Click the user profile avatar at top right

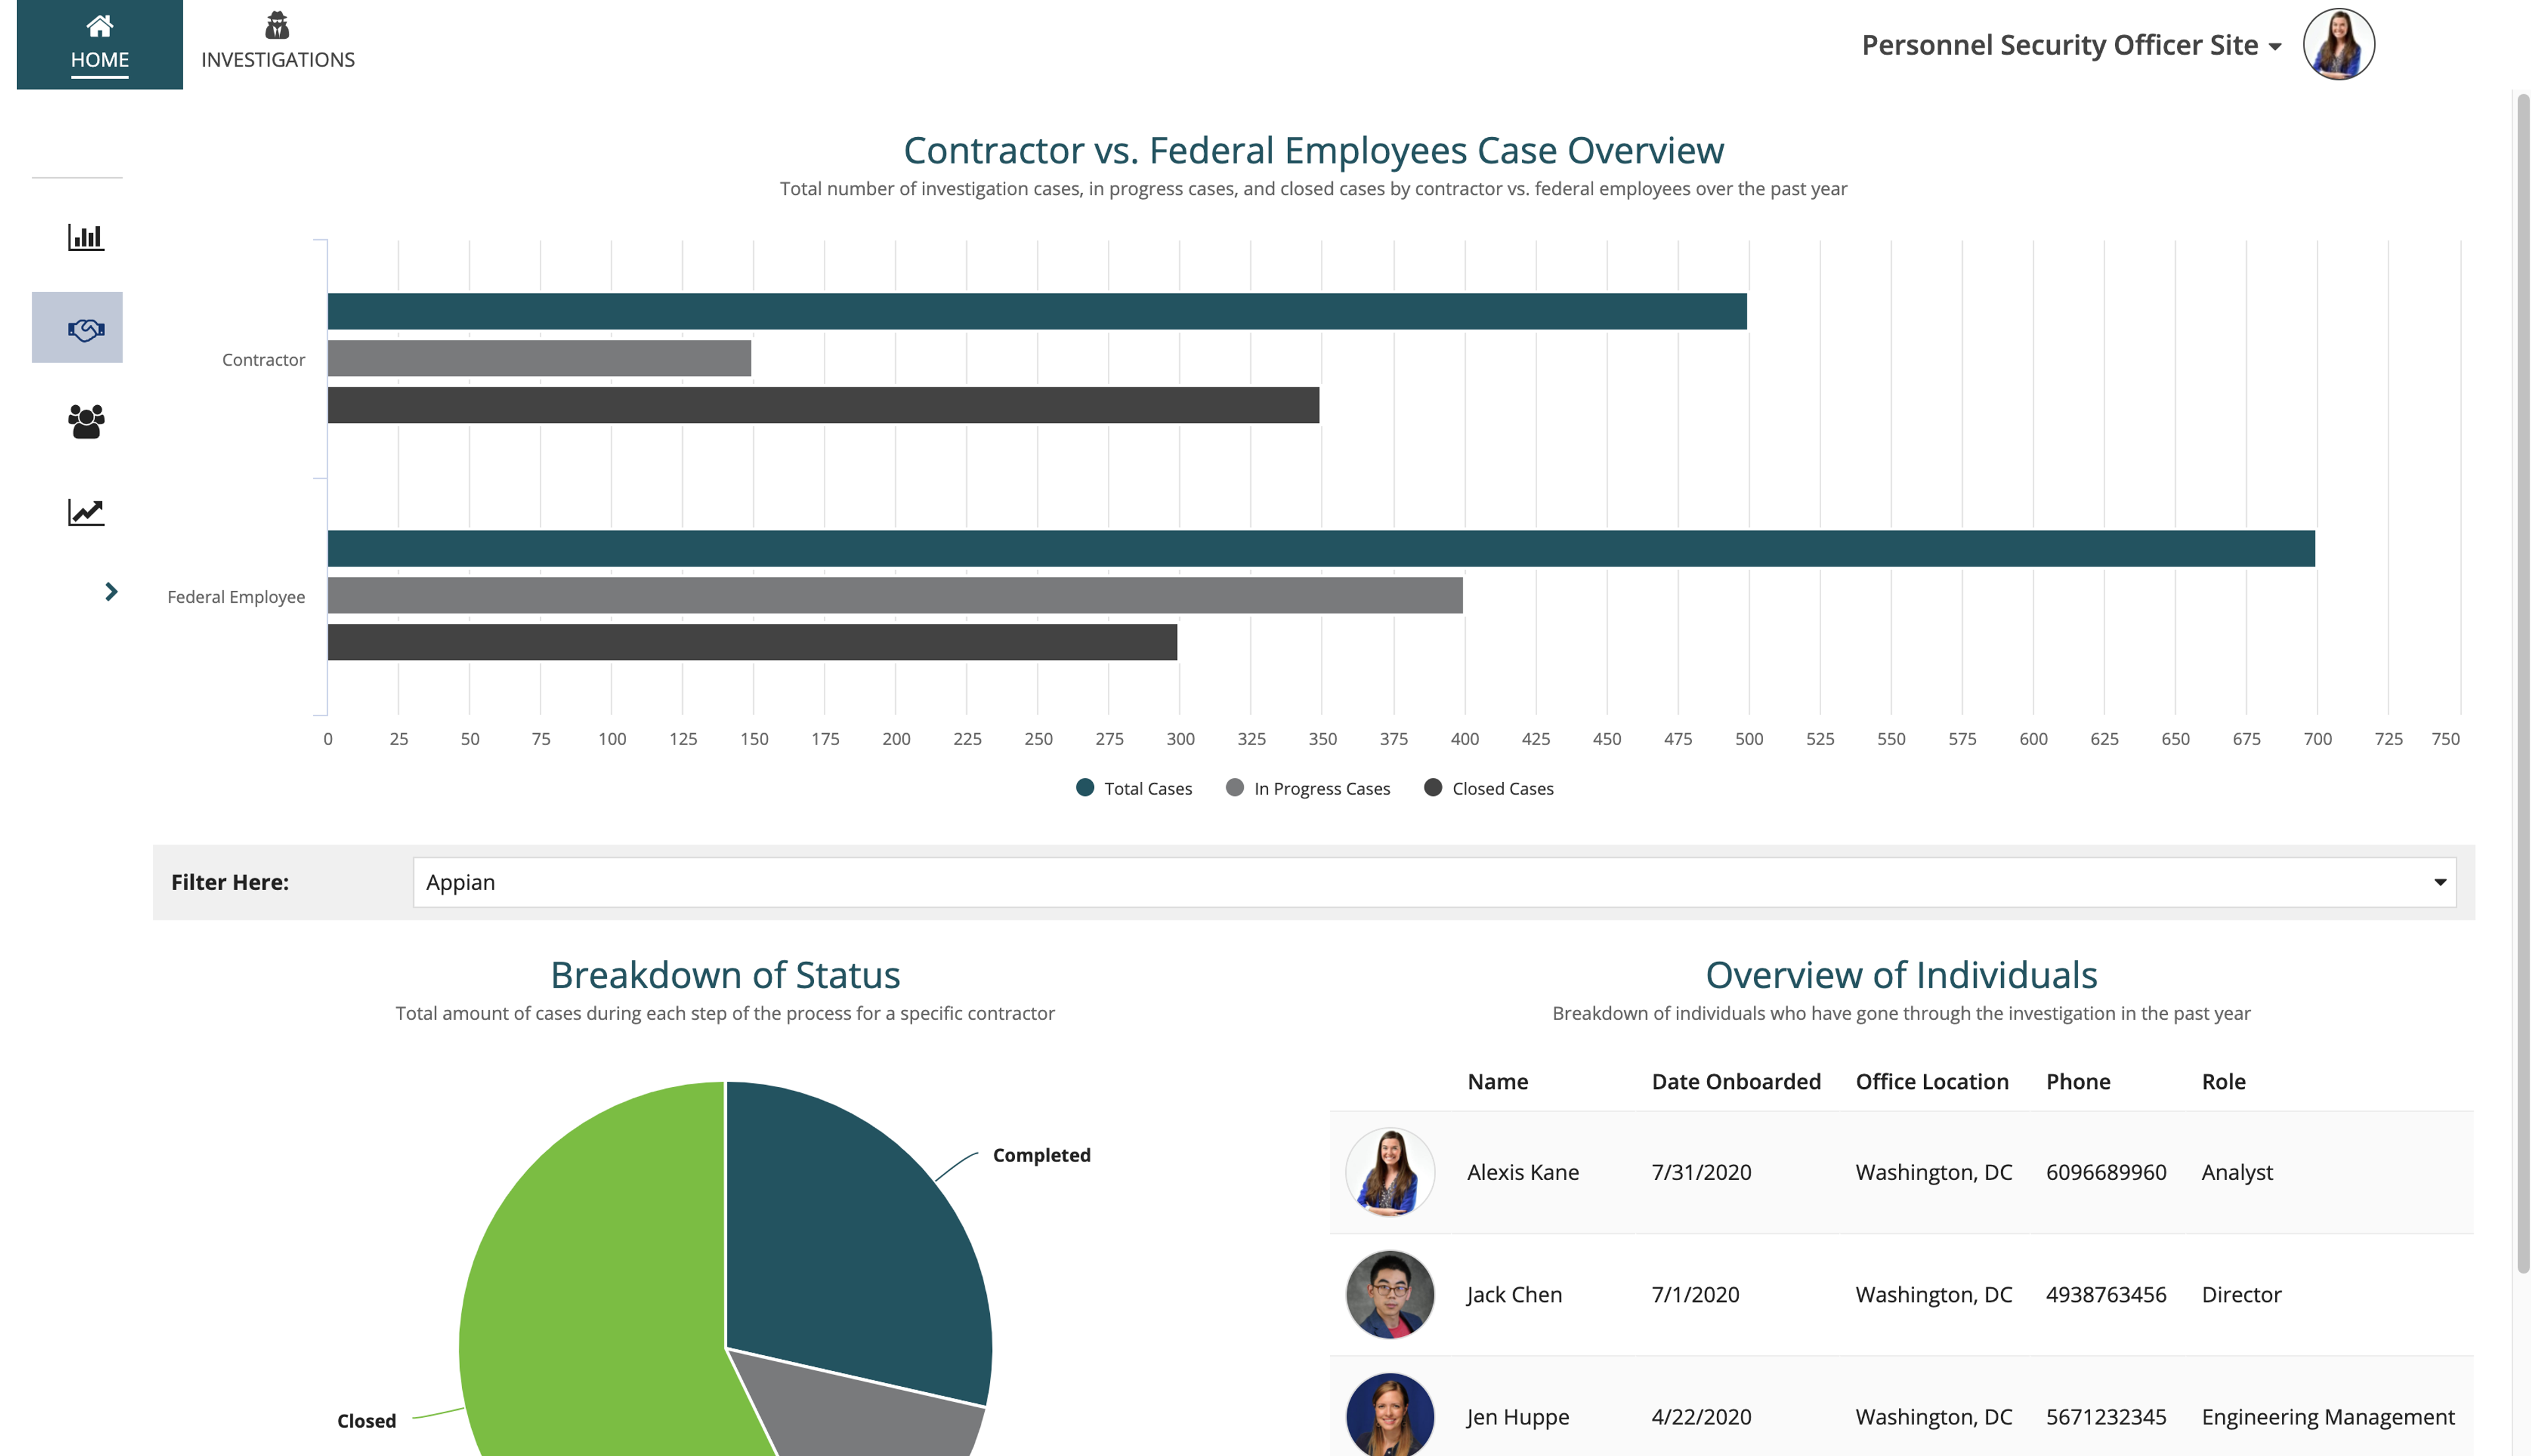pos(2339,45)
